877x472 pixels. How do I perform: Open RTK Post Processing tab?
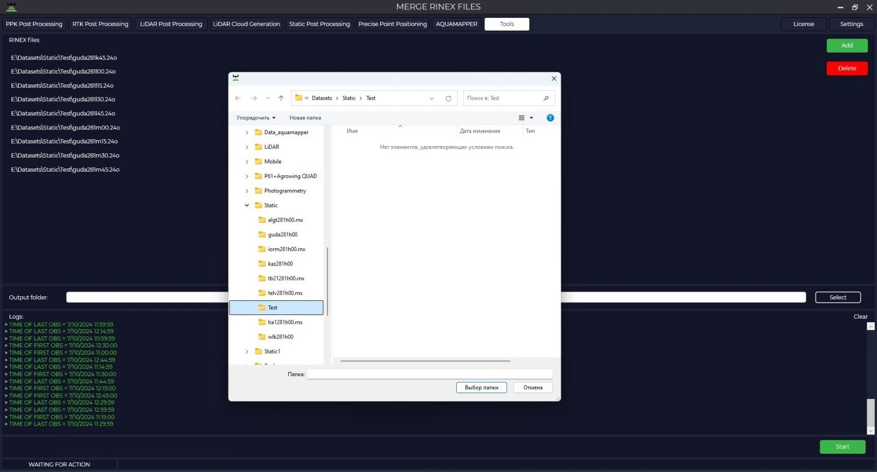[100, 24]
